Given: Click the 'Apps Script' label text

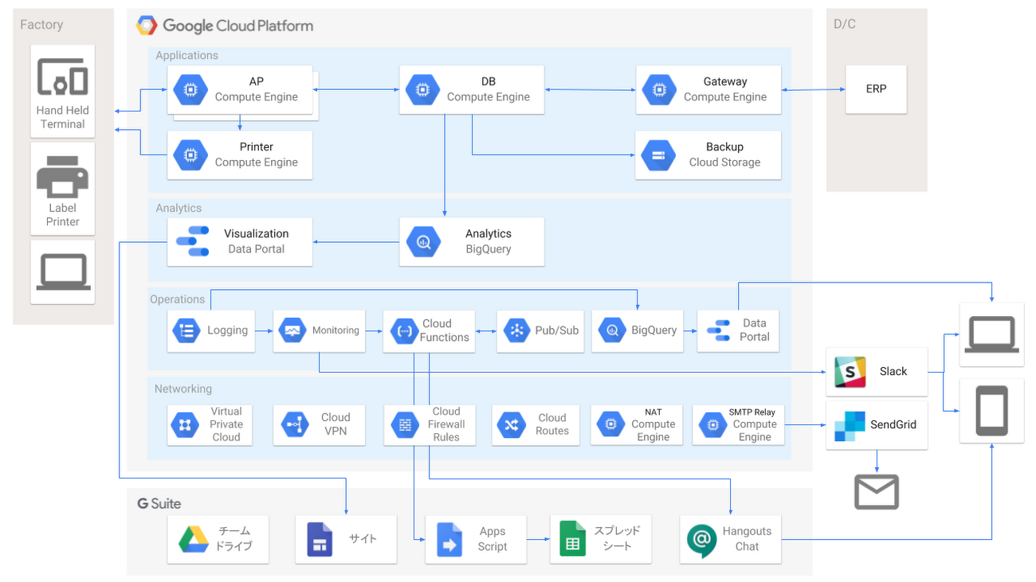Looking at the screenshot, I should [x=492, y=539].
